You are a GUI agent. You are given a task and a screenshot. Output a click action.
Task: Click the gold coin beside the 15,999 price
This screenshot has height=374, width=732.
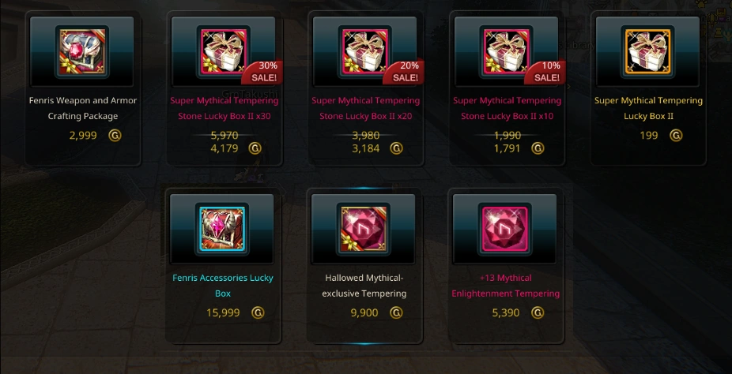[x=258, y=312]
